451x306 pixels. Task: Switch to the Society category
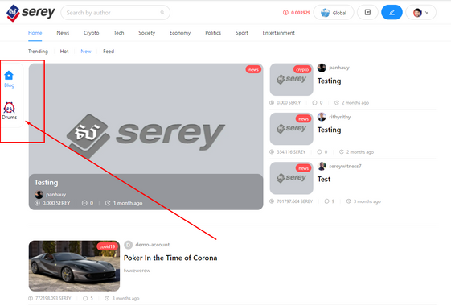pyautogui.click(x=146, y=33)
